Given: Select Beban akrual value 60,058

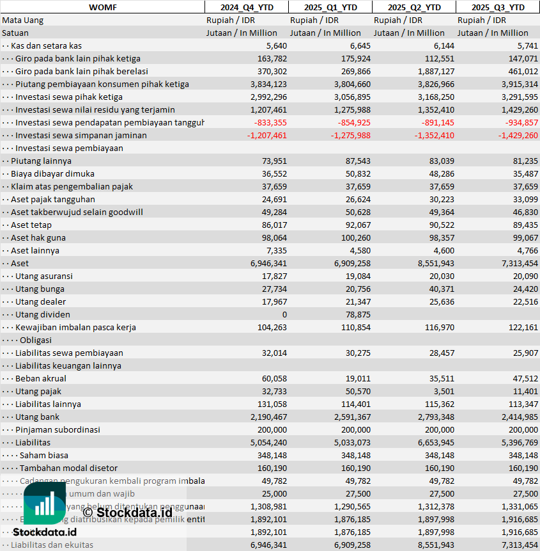Looking at the screenshot, I should coord(274,379).
